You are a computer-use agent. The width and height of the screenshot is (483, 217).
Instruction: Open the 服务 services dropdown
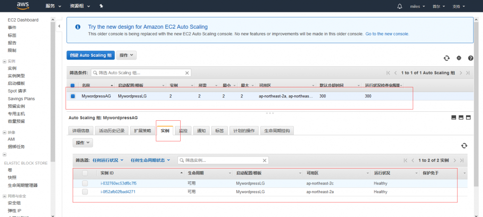pyautogui.click(x=53, y=6)
